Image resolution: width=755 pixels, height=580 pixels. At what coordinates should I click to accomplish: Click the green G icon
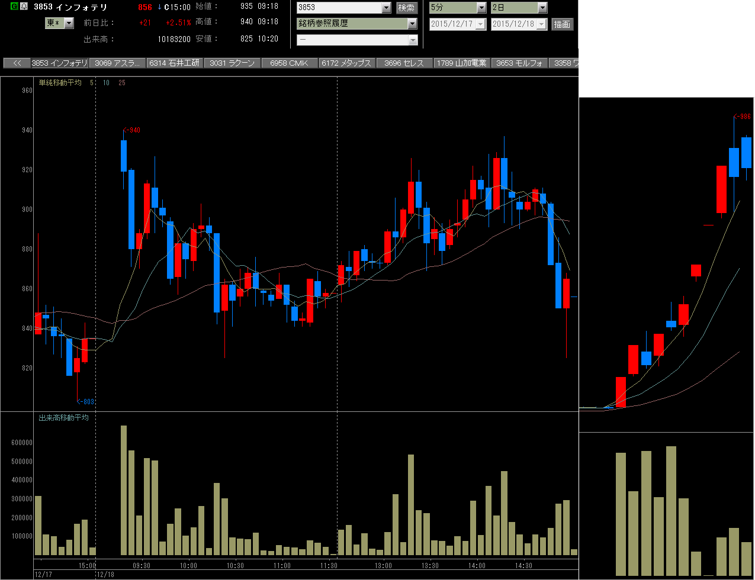14,7
